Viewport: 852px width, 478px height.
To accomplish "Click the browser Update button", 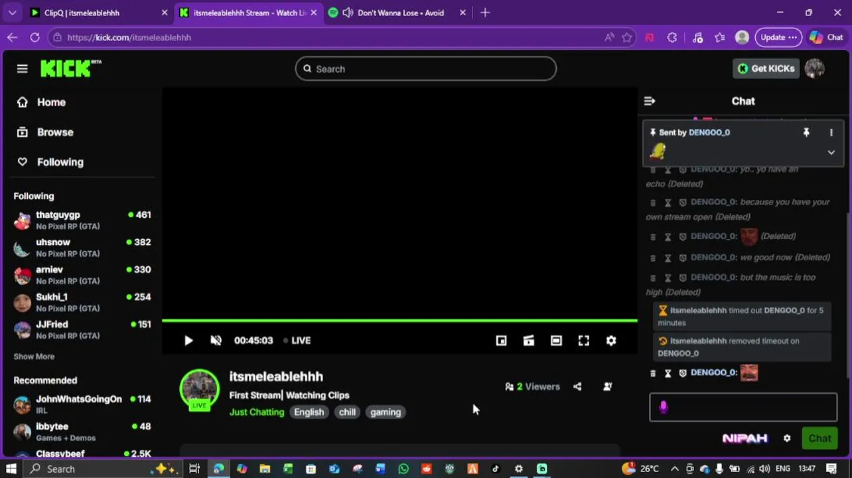I will [778, 37].
